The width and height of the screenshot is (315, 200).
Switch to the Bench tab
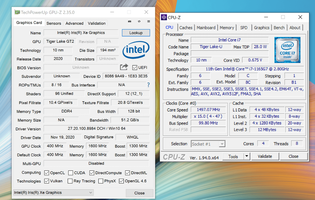coord(279,28)
